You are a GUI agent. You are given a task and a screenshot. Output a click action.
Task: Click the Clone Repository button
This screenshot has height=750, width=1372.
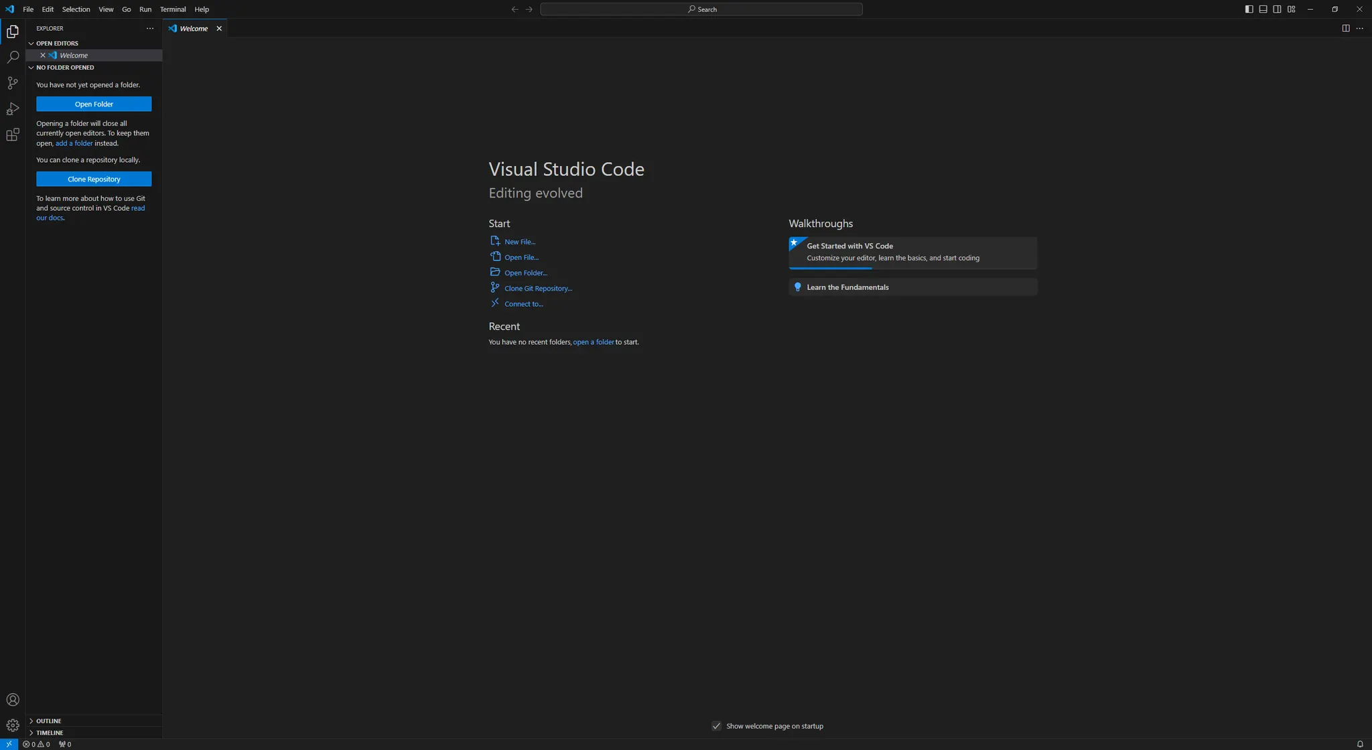tap(94, 179)
